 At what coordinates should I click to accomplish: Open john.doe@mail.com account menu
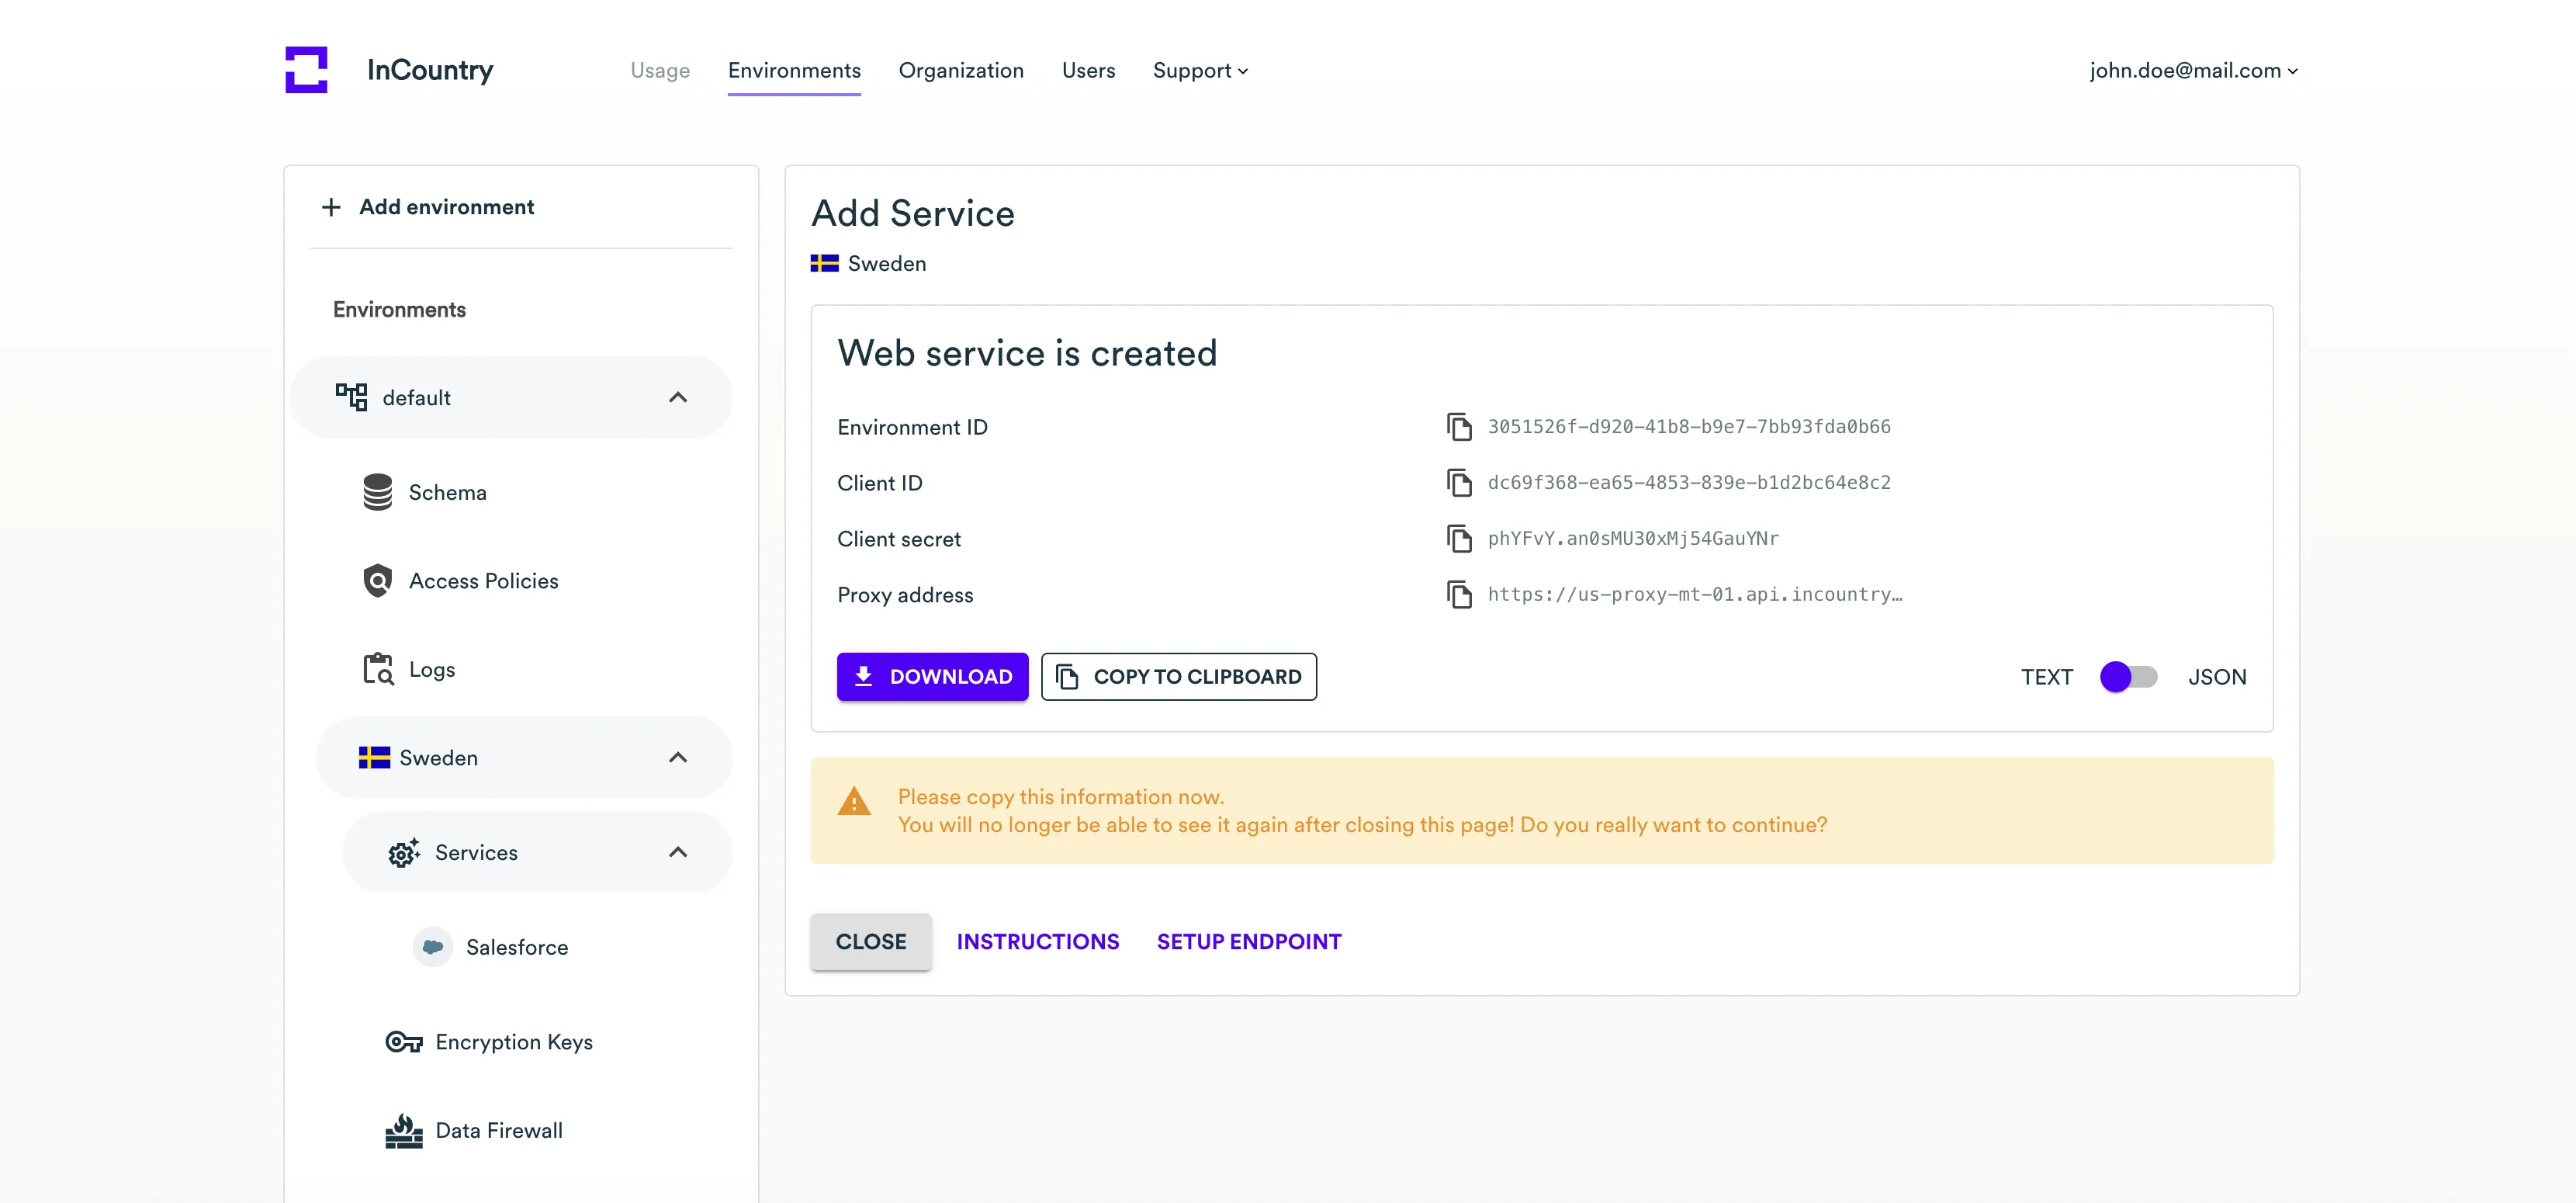click(2192, 71)
